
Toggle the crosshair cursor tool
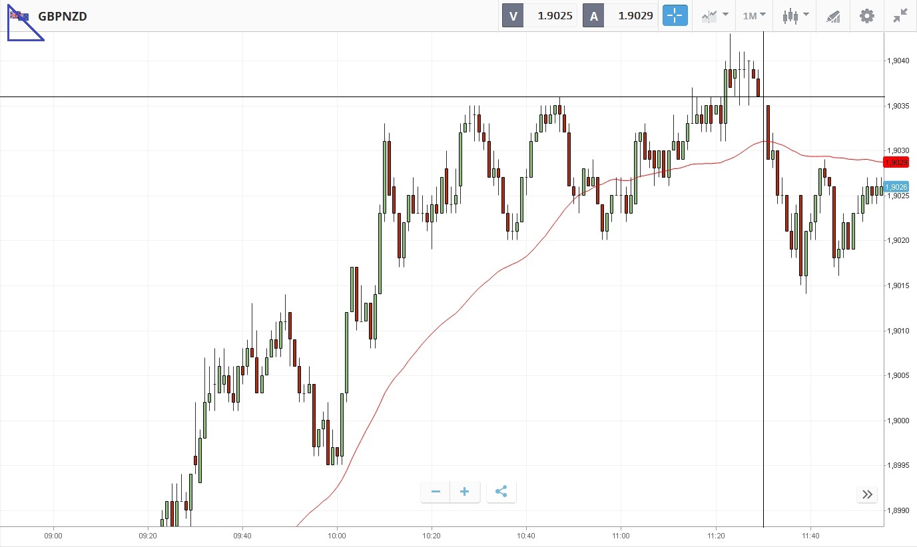(x=675, y=15)
